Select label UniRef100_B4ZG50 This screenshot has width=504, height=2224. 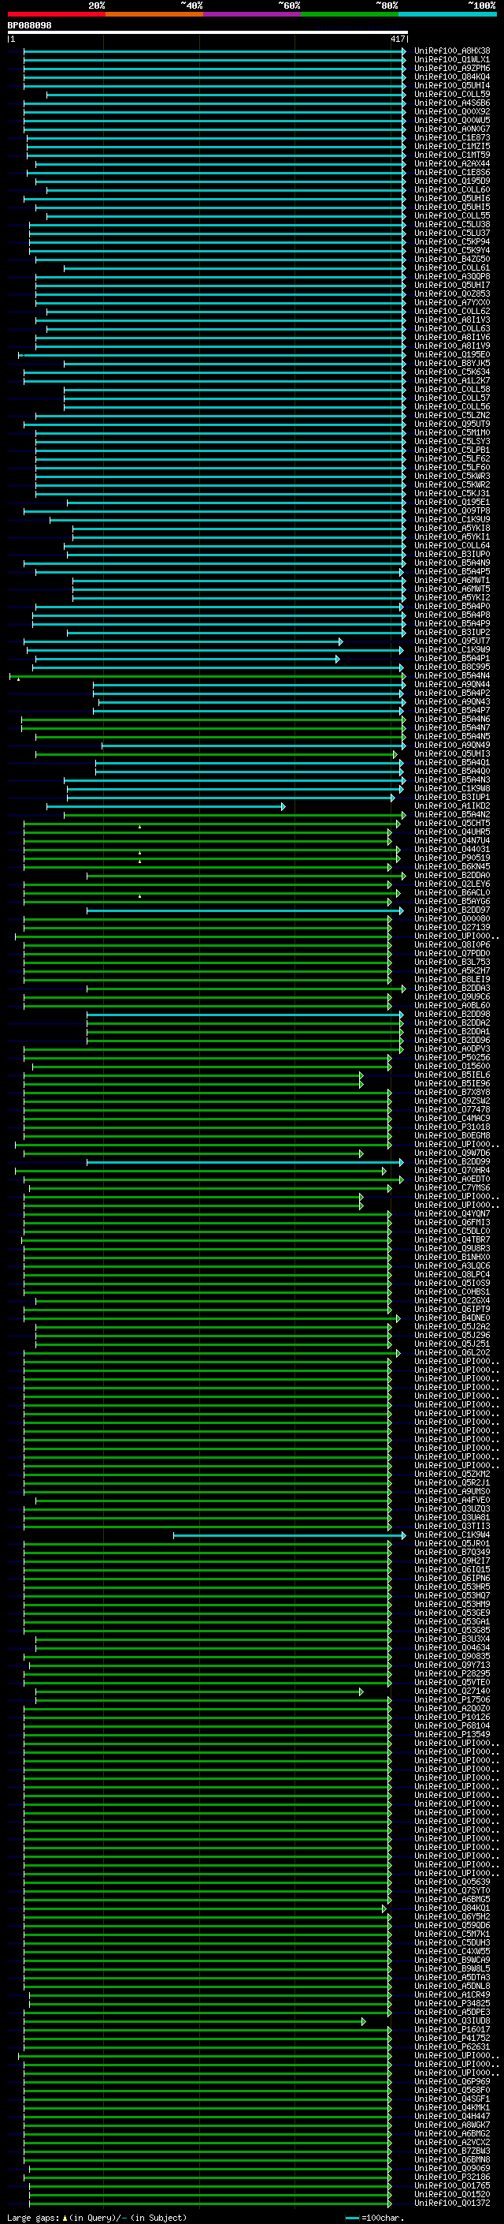pos(452,259)
